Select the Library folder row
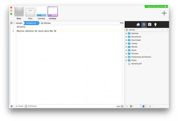The width and height of the screenshot is (178, 121). point(147,44)
